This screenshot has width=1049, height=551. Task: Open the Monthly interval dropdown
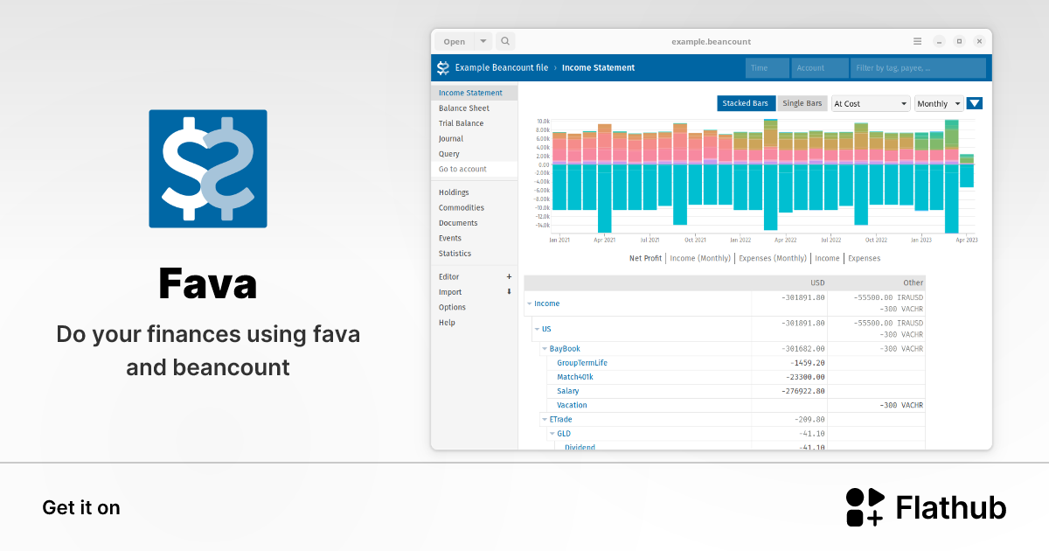click(x=937, y=103)
